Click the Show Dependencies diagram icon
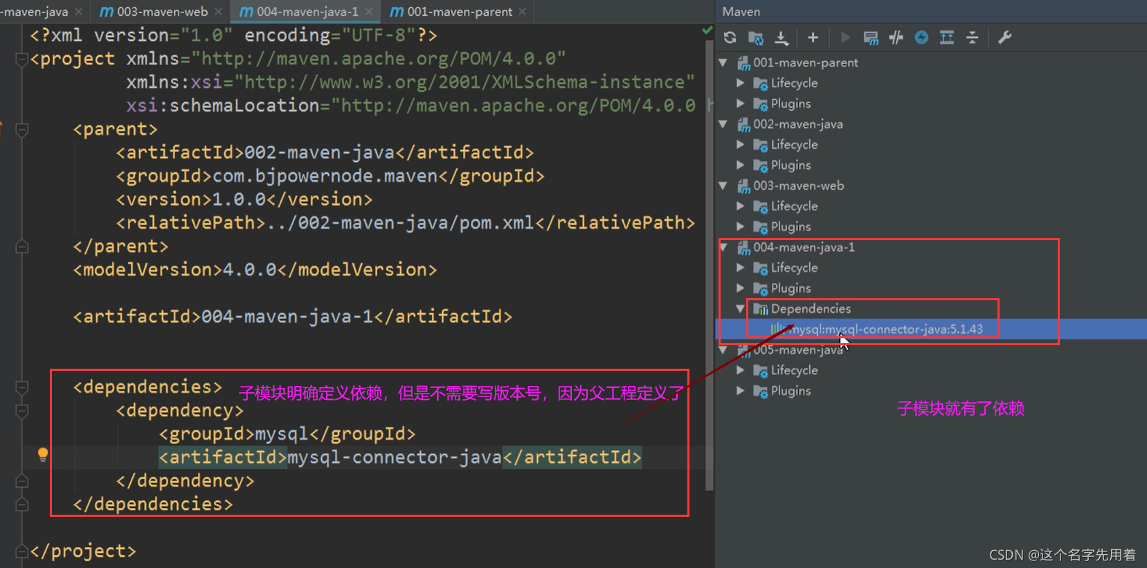Viewport: 1147px width, 568px height. [x=947, y=37]
